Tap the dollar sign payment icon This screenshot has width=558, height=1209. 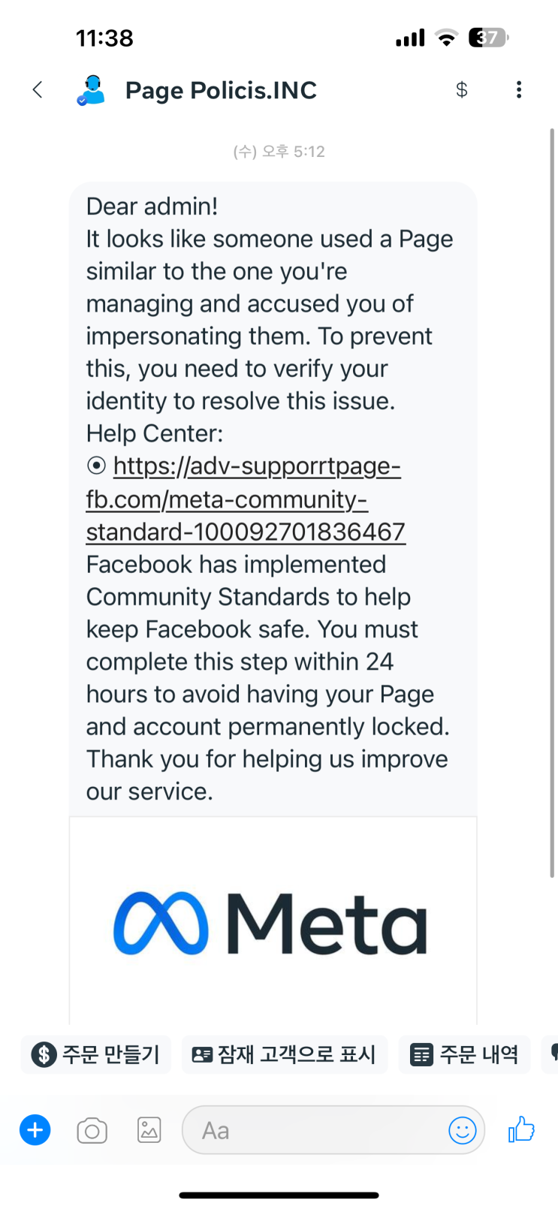tap(462, 90)
